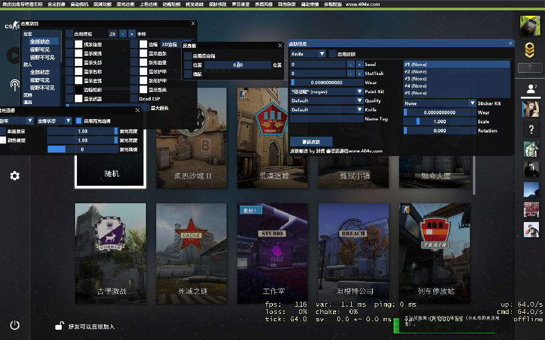Select the 古堡激战 Cobblestone map card
The image size is (545, 340).
pos(111,253)
